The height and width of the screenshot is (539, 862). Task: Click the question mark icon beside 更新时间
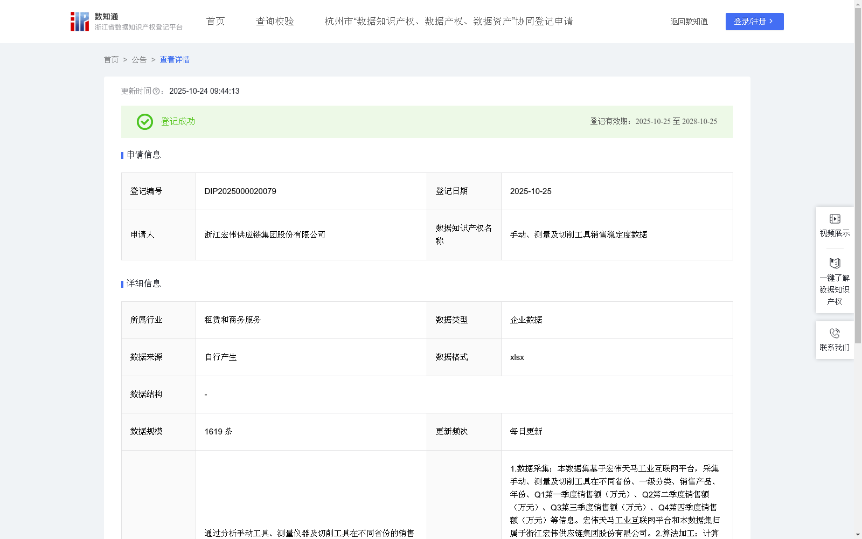pos(156,91)
